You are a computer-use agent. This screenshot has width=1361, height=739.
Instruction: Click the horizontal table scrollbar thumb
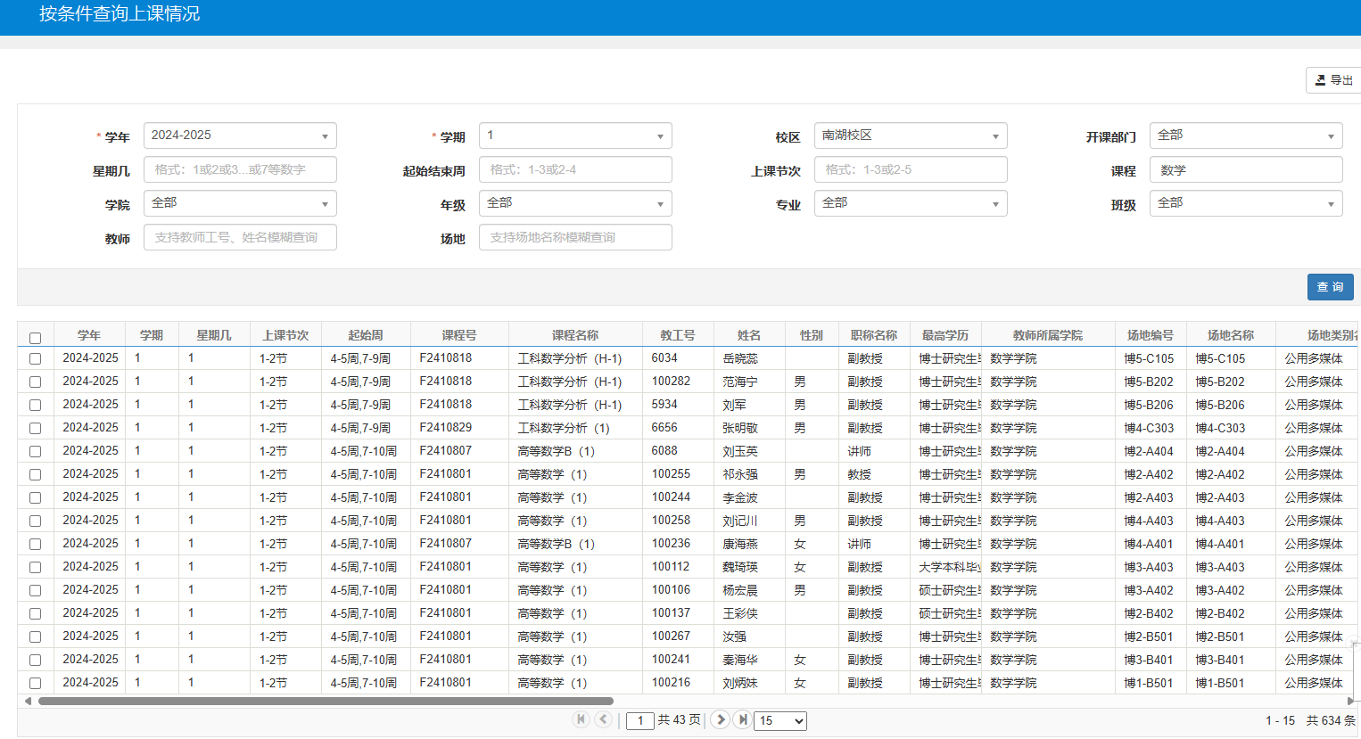point(326,702)
